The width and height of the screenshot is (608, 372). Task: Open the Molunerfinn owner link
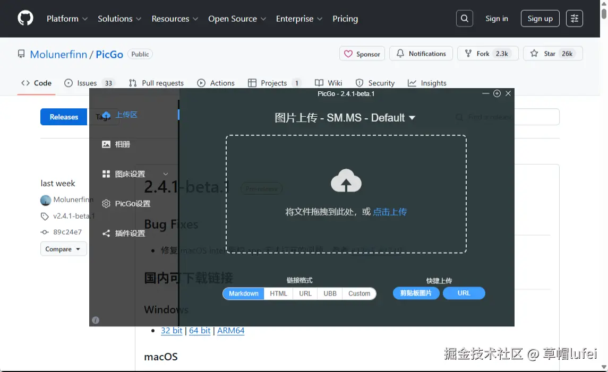58,54
